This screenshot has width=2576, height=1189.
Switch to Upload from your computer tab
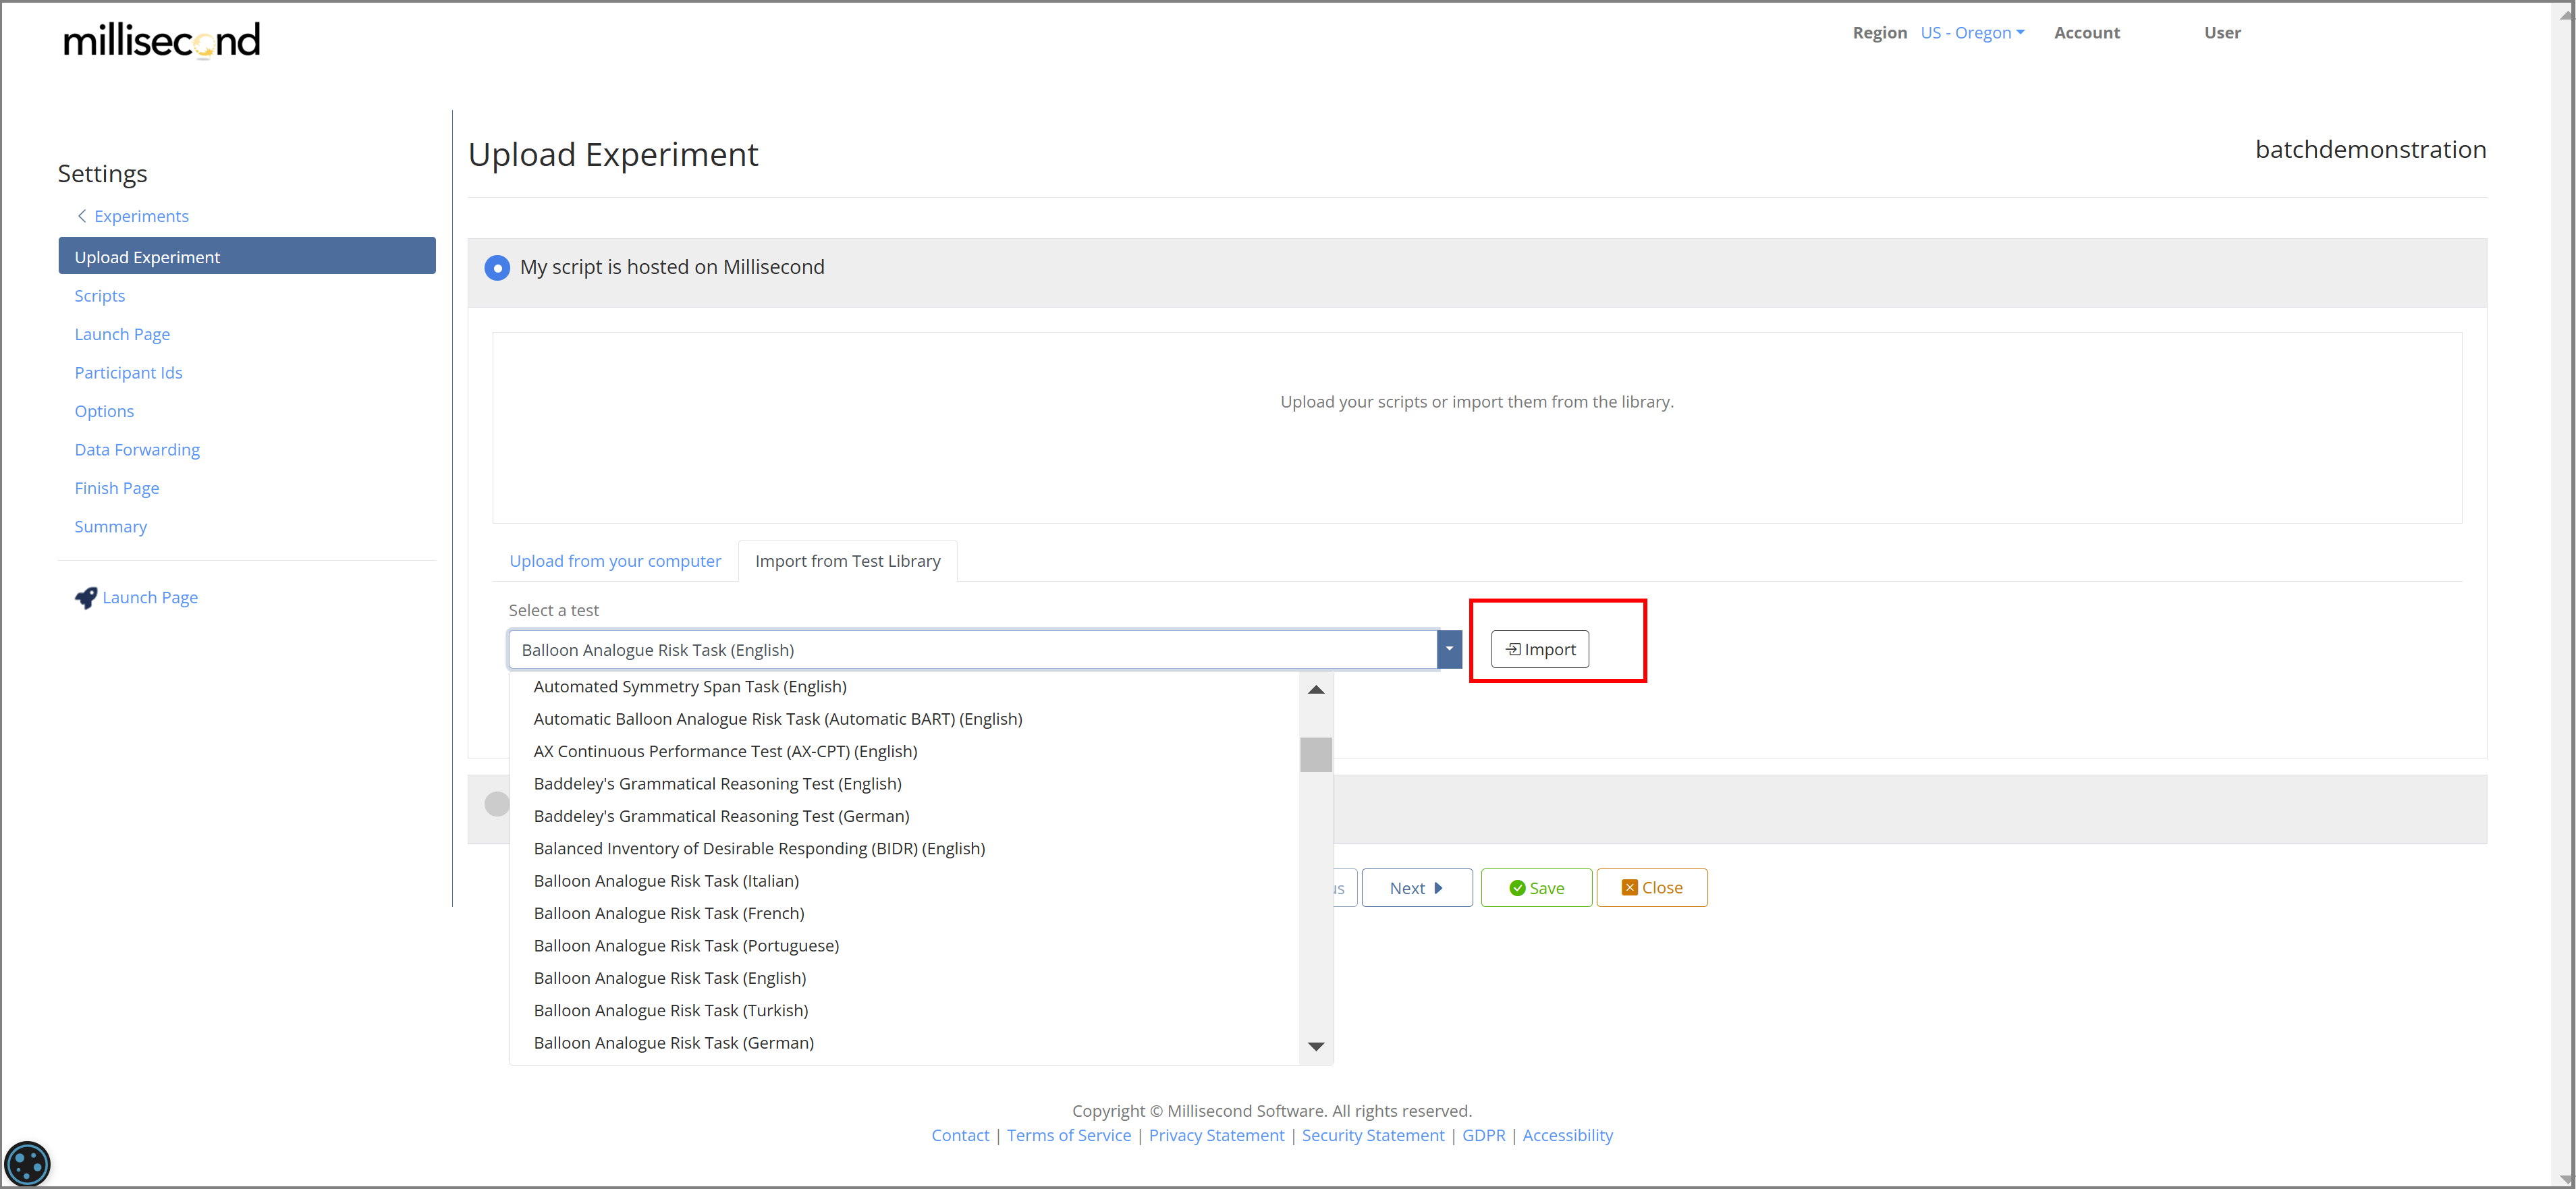click(x=615, y=561)
